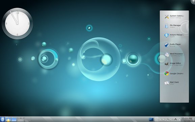The height and width of the screenshot is (122, 195).
Task: Click the monitor display tray icon
Action: coord(168,120)
